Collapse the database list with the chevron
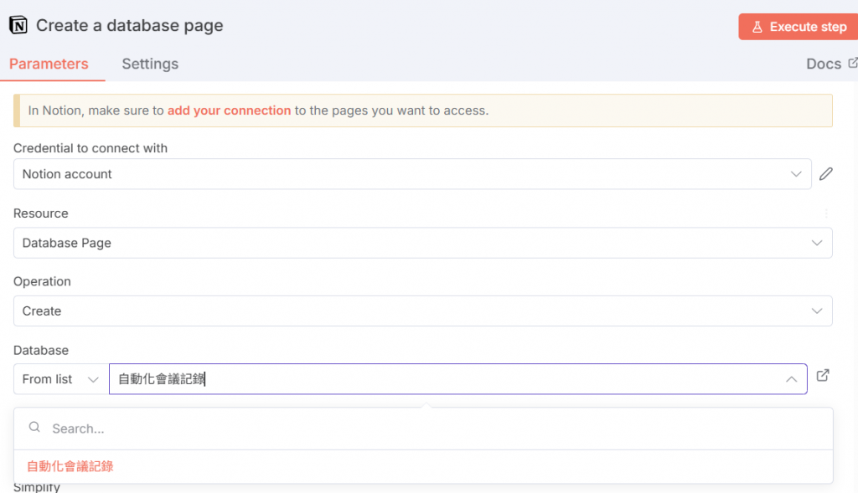 click(791, 379)
